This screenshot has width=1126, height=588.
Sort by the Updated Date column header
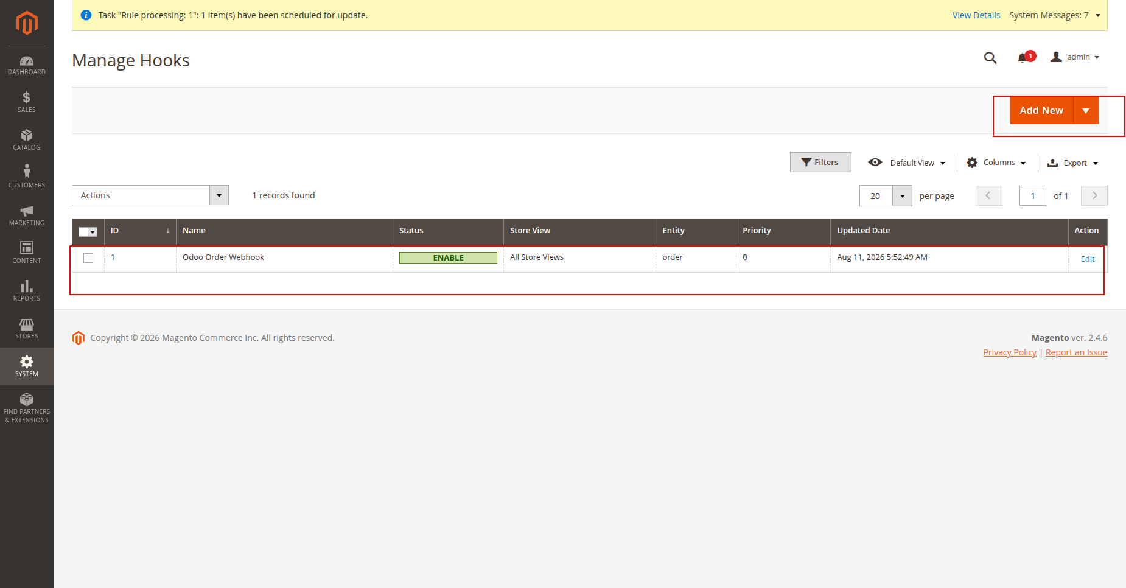(949, 231)
